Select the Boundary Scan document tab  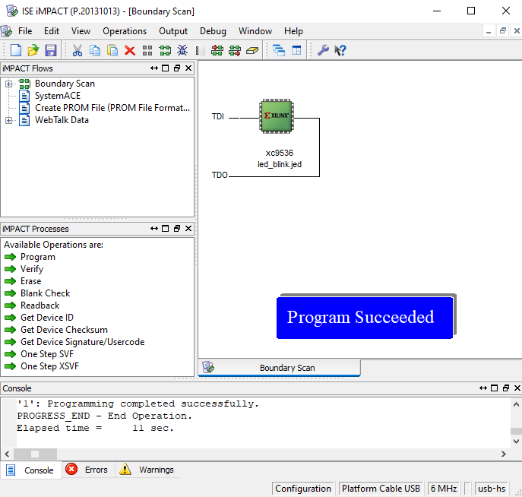click(x=280, y=368)
